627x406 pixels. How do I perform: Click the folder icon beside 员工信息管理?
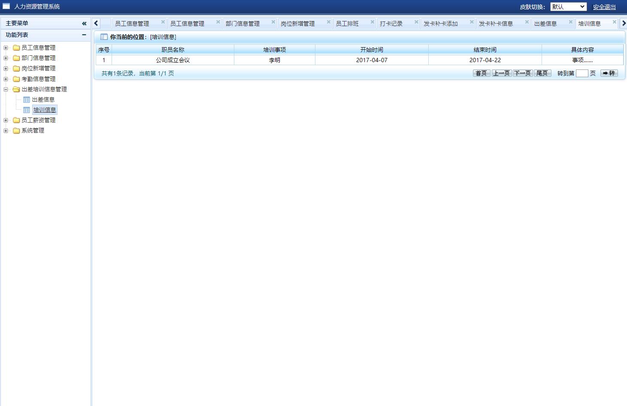[x=16, y=48]
